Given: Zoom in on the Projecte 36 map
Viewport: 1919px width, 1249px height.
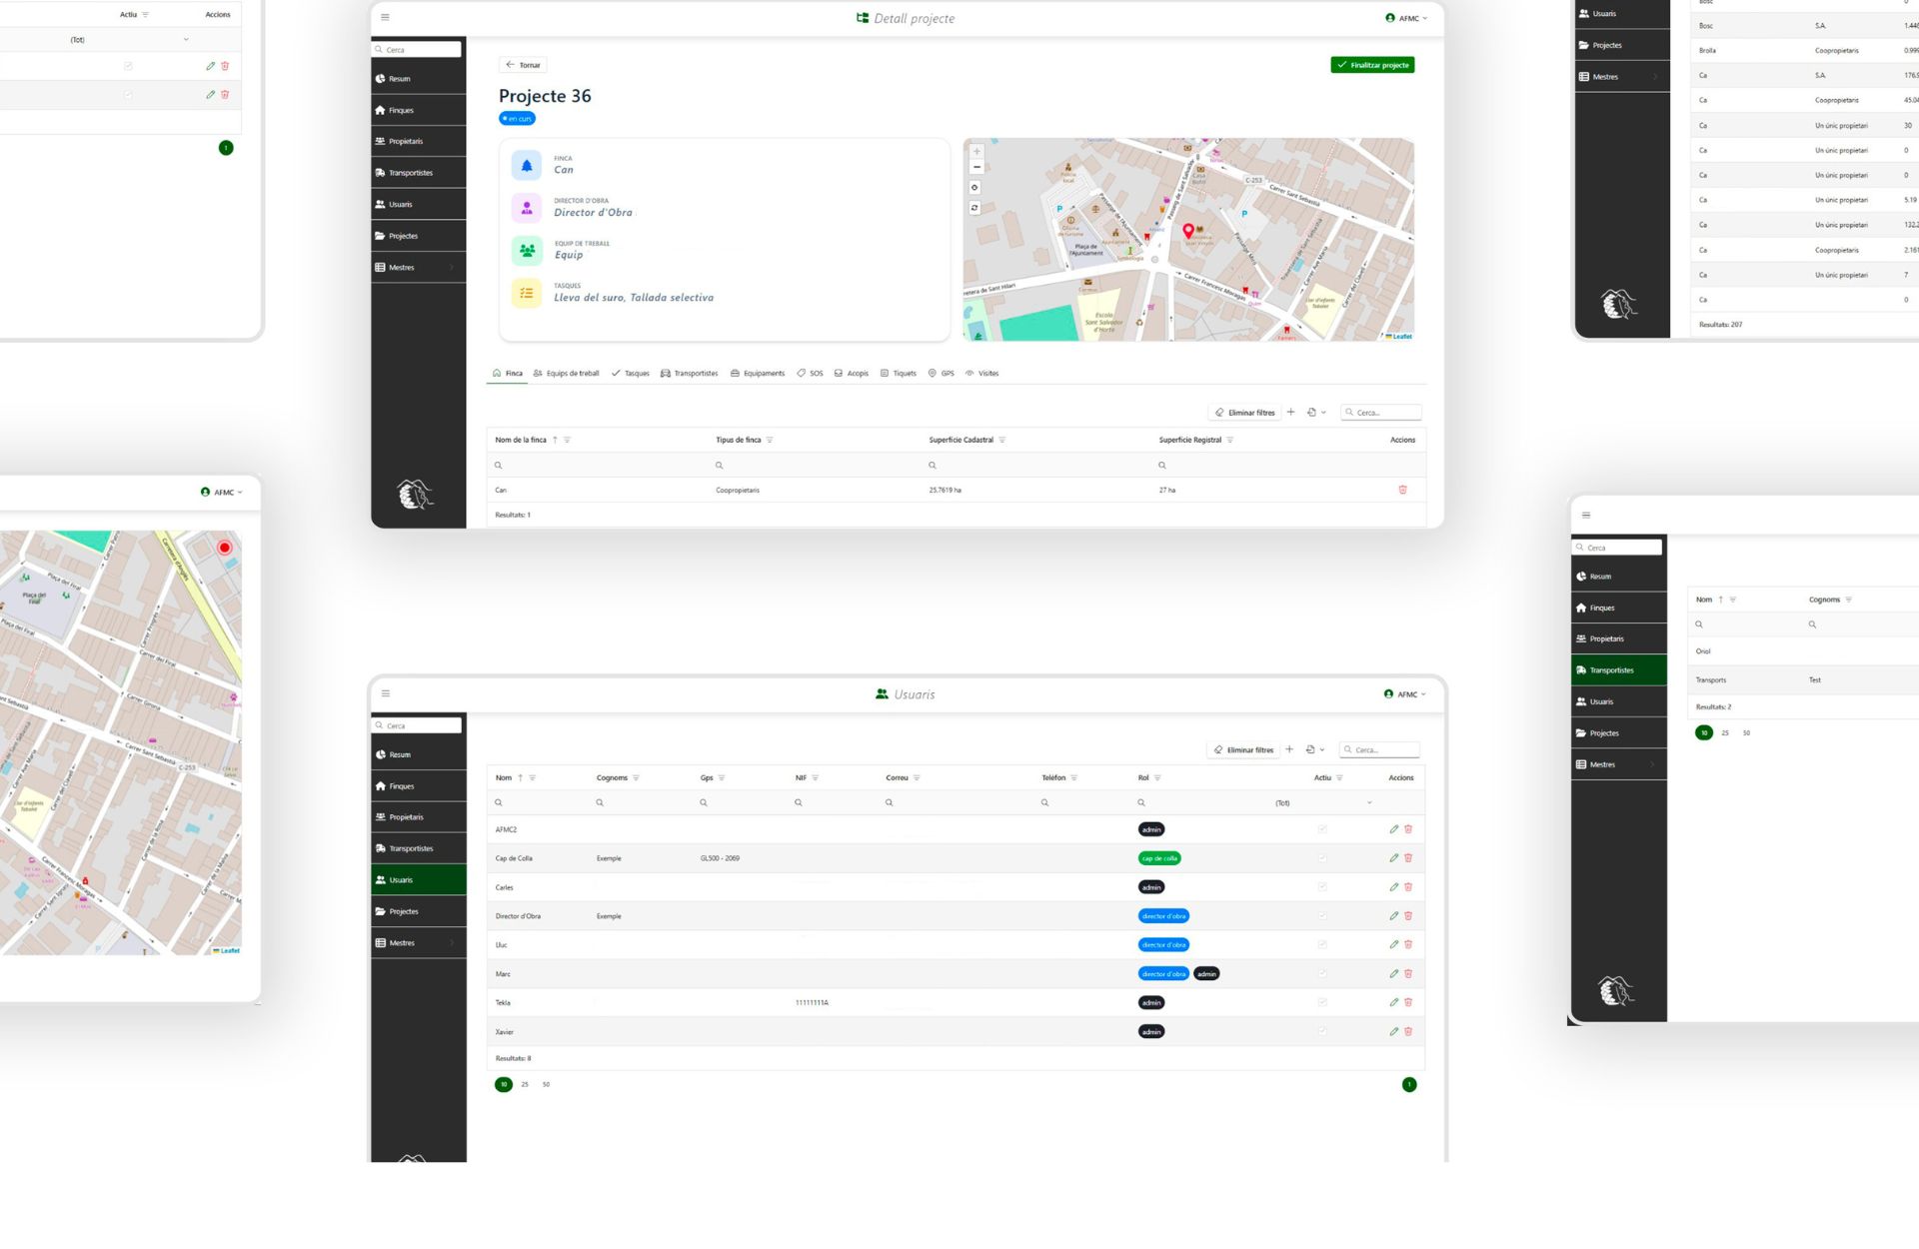Looking at the screenshot, I should [976, 152].
